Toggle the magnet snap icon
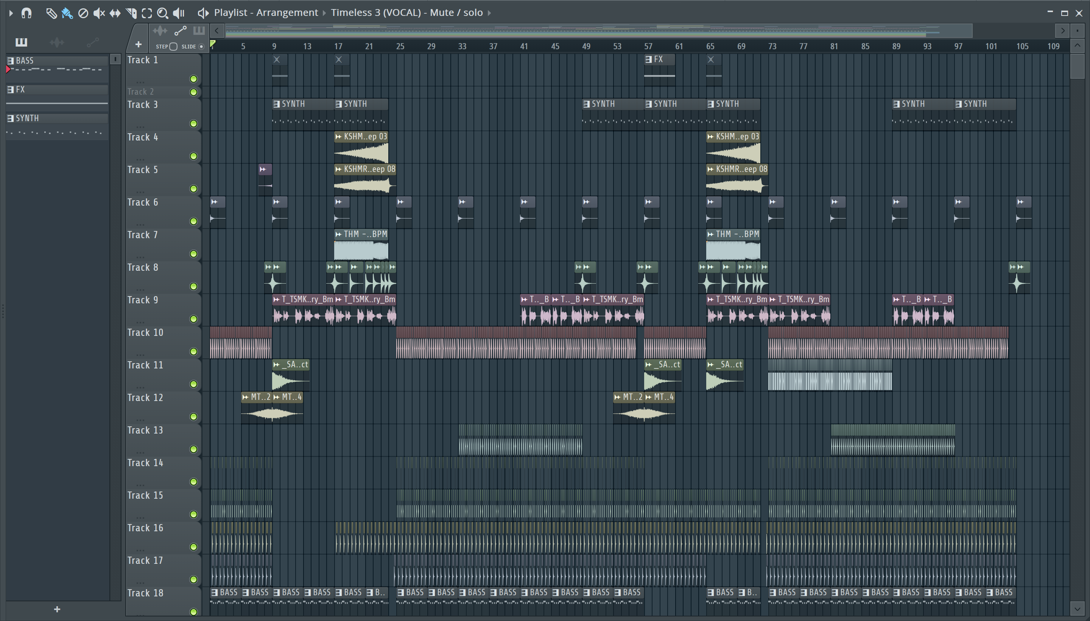This screenshot has height=621, width=1090. tap(26, 13)
